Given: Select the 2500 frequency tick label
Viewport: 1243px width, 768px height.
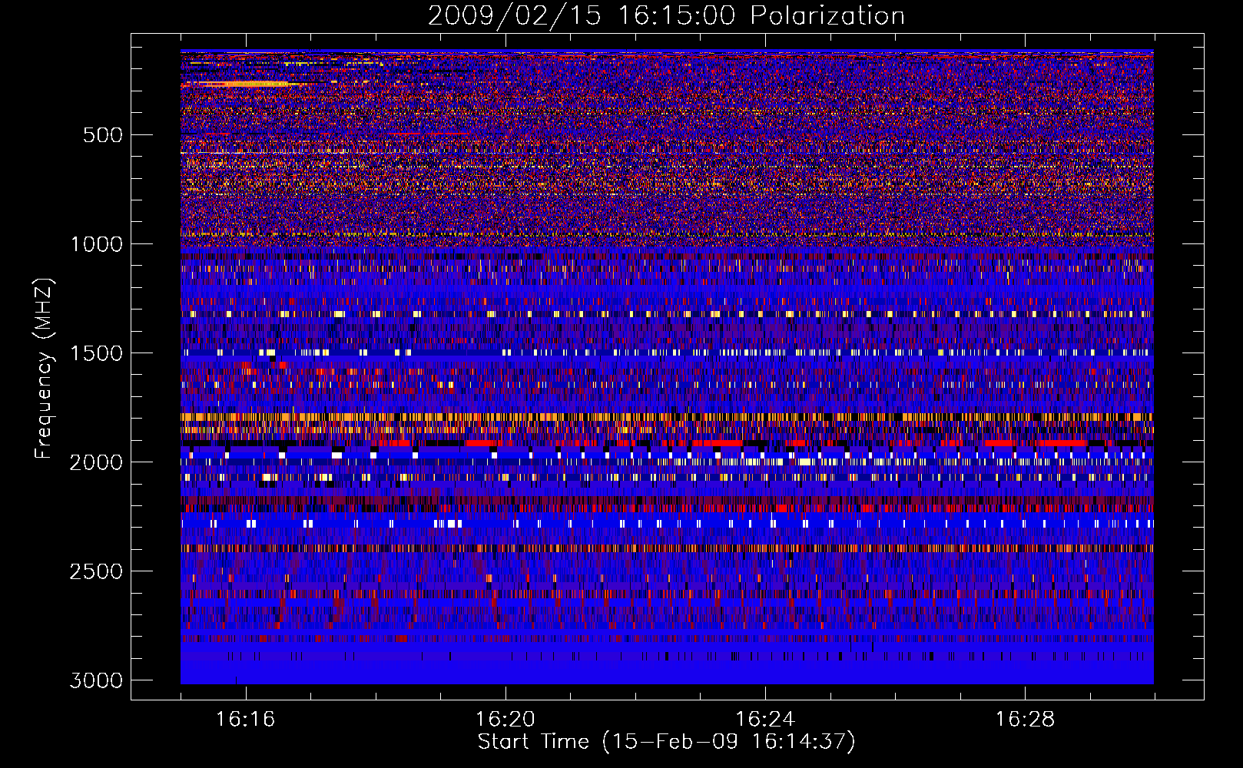Looking at the screenshot, I should click(96, 571).
